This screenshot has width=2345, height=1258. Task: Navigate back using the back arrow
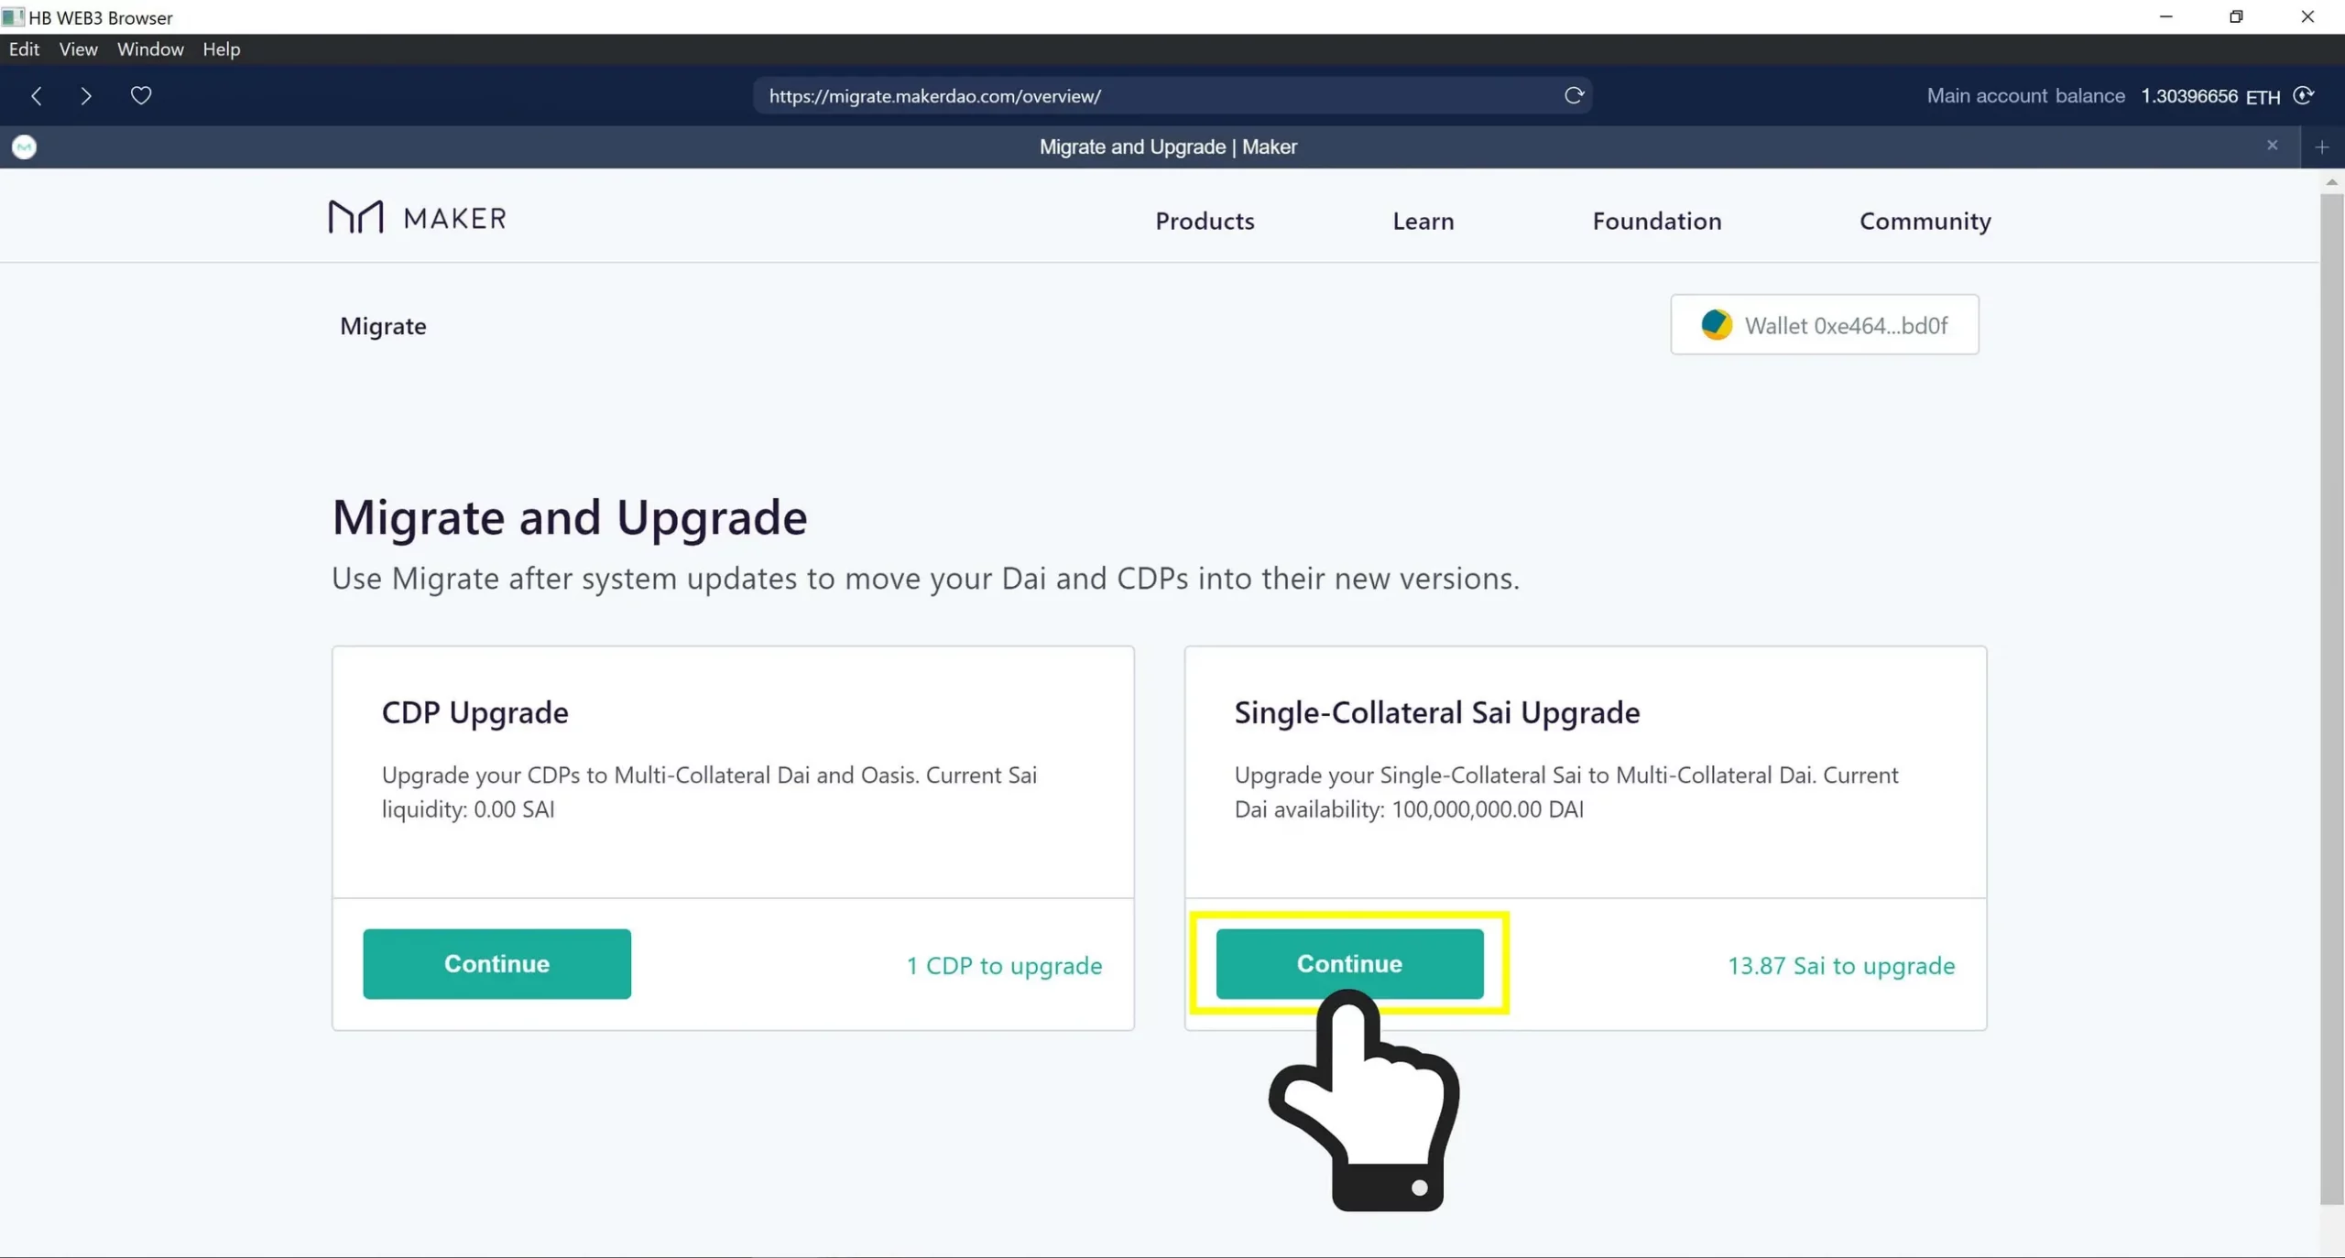point(37,95)
